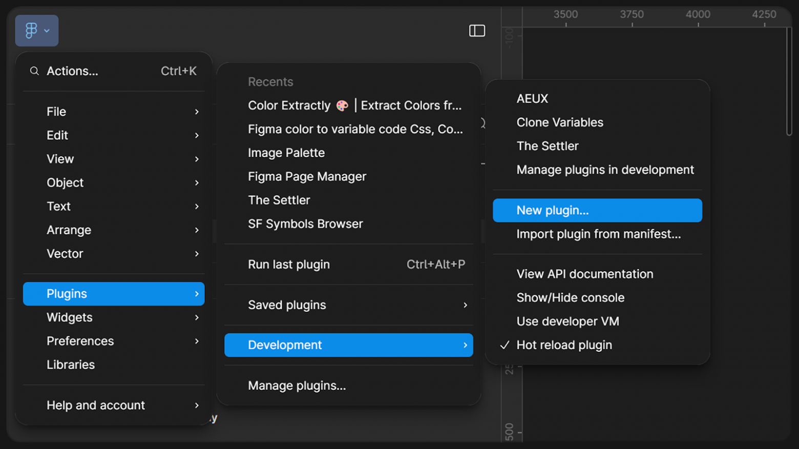Click the vertical canvas scrollbar
Viewport: 799px width, 449px height.
pyautogui.click(x=789, y=82)
